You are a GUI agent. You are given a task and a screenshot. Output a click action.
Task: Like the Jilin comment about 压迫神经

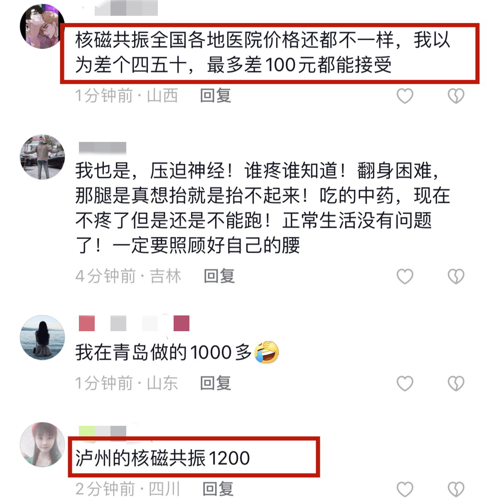point(405,276)
